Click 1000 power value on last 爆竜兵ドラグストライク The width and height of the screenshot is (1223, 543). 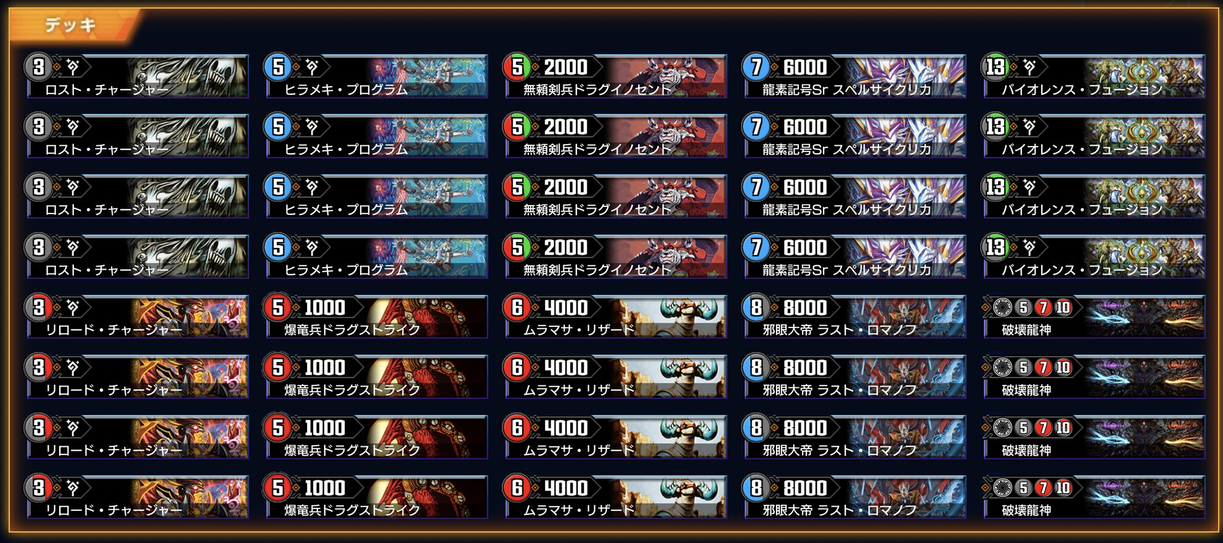tap(325, 488)
